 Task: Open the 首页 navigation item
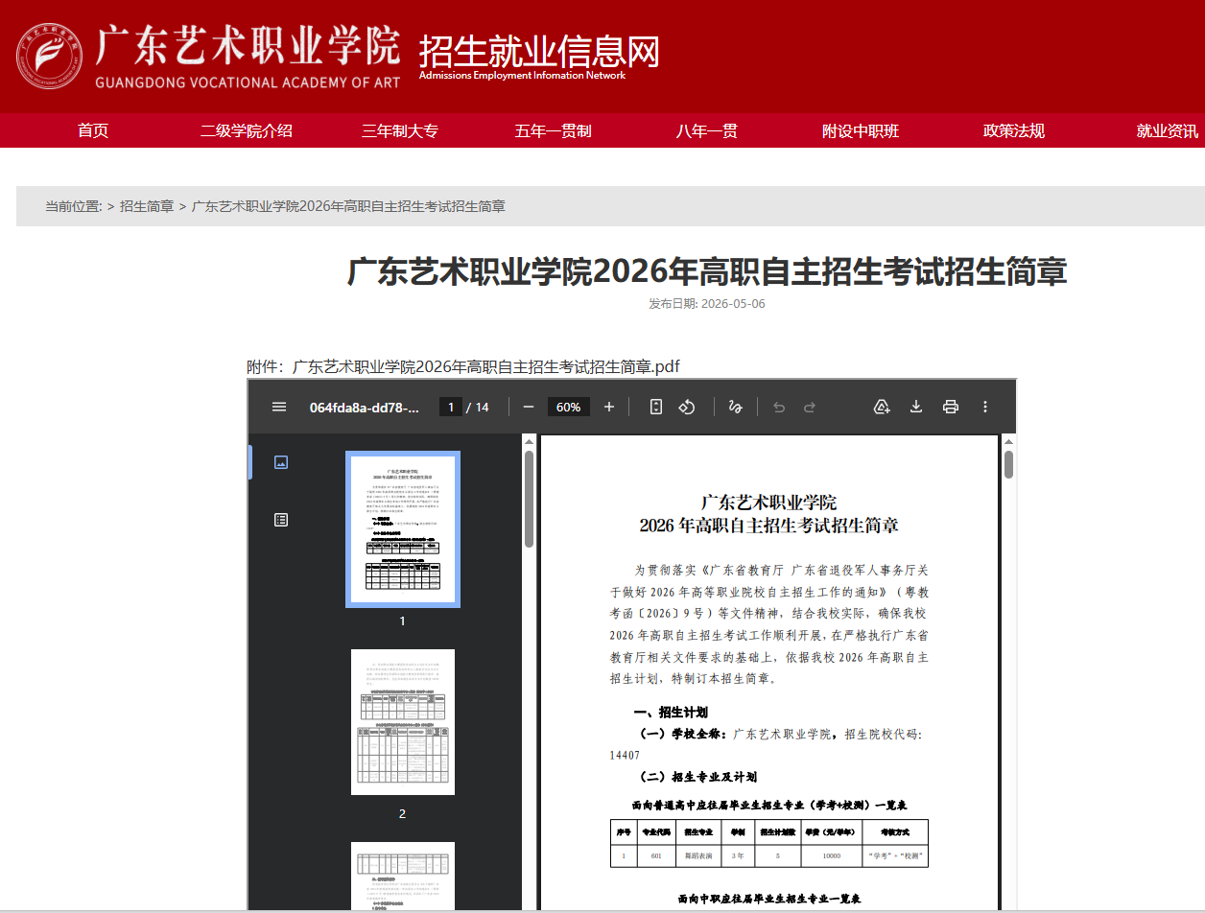tap(93, 131)
